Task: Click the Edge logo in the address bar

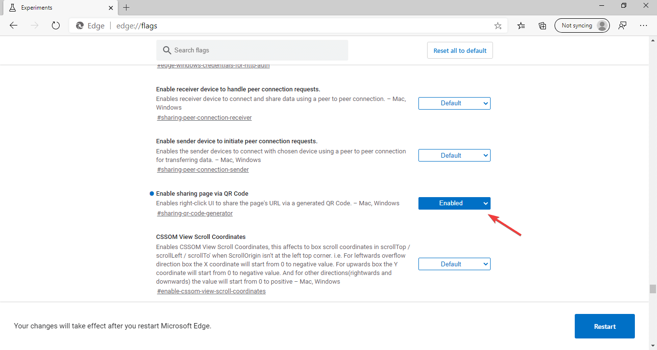Action: 79,25
